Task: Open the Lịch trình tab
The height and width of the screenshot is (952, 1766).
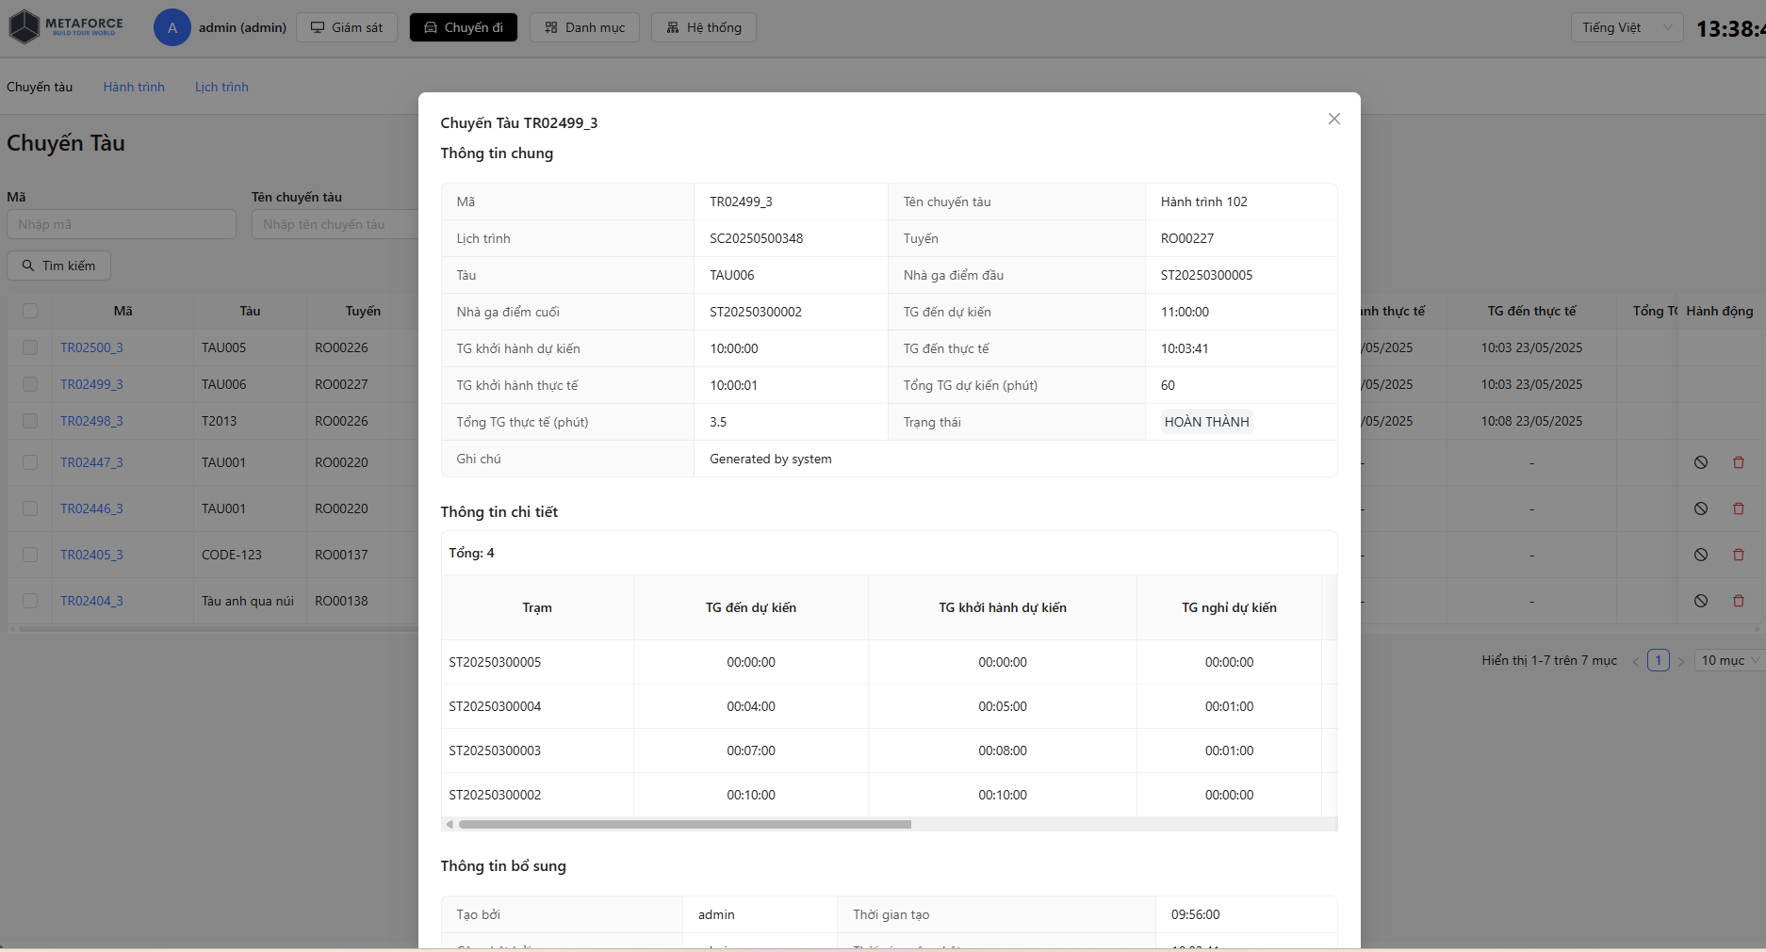Action: coord(221,87)
